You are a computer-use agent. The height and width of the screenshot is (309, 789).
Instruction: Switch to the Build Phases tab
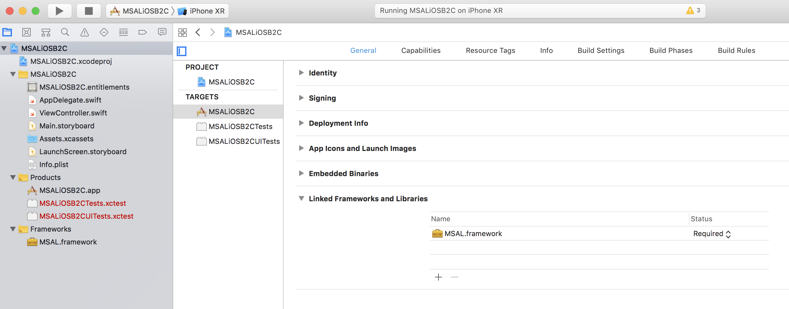[x=671, y=50]
